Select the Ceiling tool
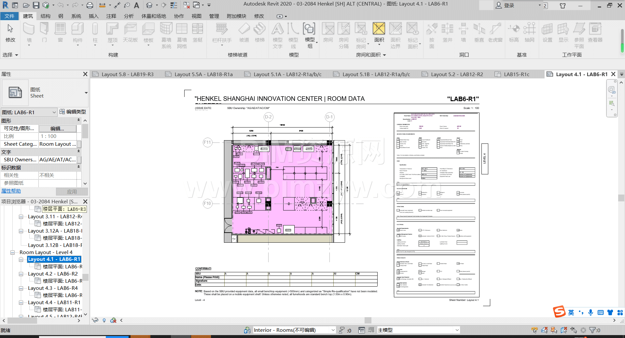The image size is (625, 338). point(130,33)
